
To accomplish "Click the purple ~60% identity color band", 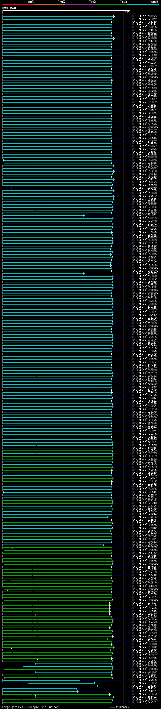I will [x=80, y=5].
